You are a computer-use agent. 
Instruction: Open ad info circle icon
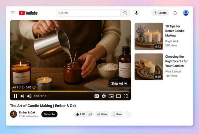34,87
